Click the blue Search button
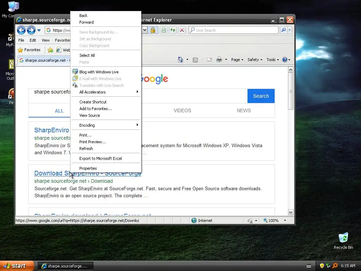The width and height of the screenshot is (361, 271). [x=261, y=96]
